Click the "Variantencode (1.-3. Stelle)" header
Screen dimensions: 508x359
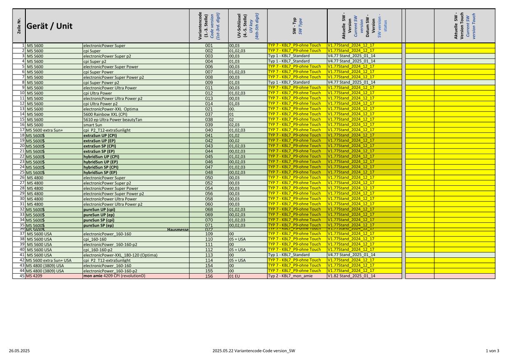pyautogui.click(x=209, y=26)
